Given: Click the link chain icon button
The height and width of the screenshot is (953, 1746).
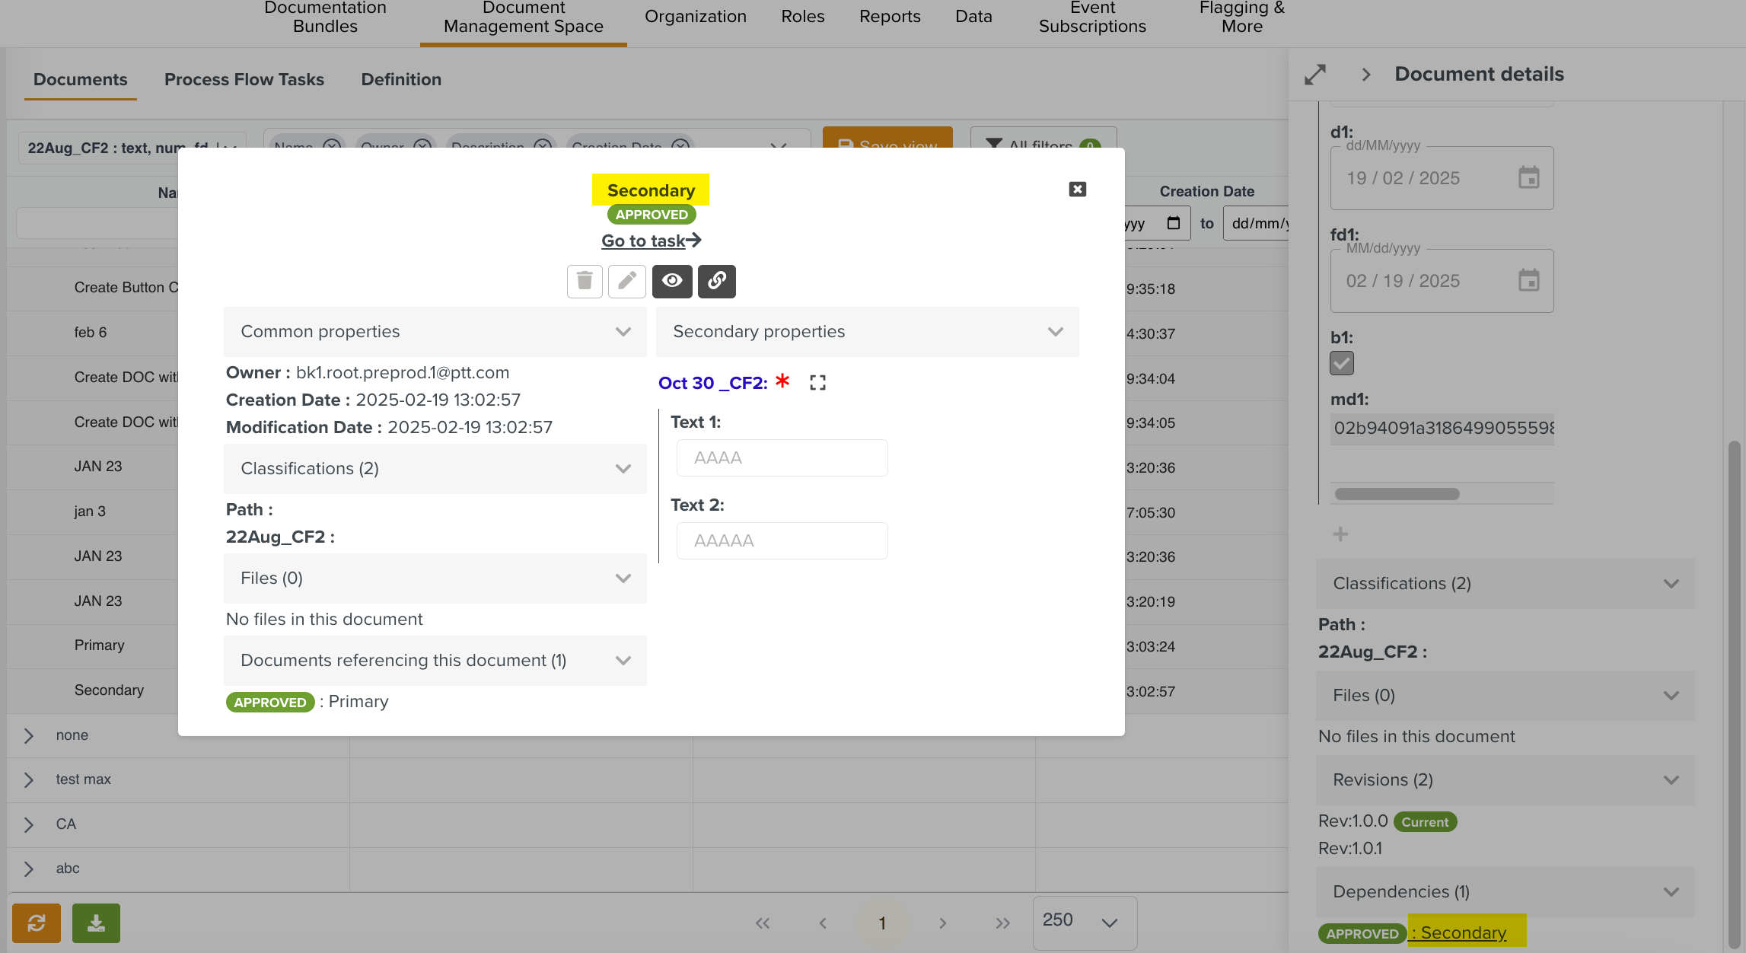Looking at the screenshot, I should coord(716,281).
